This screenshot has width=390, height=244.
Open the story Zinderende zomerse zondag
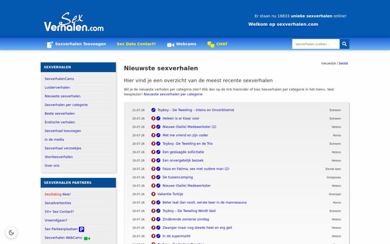click(x=186, y=220)
